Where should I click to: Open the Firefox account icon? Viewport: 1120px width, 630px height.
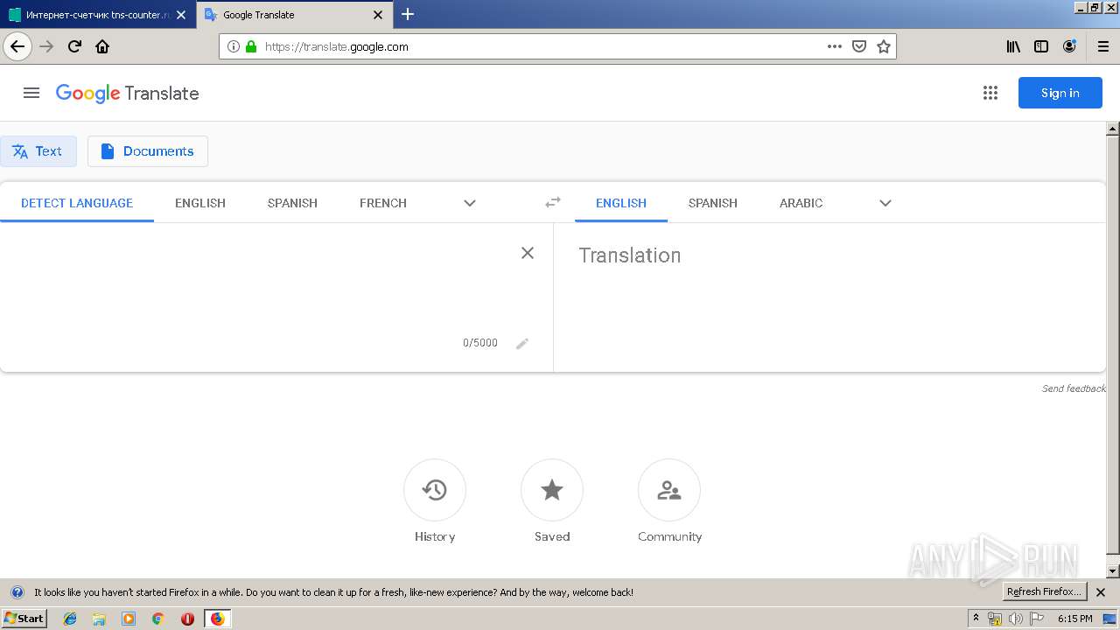tap(1069, 47)
